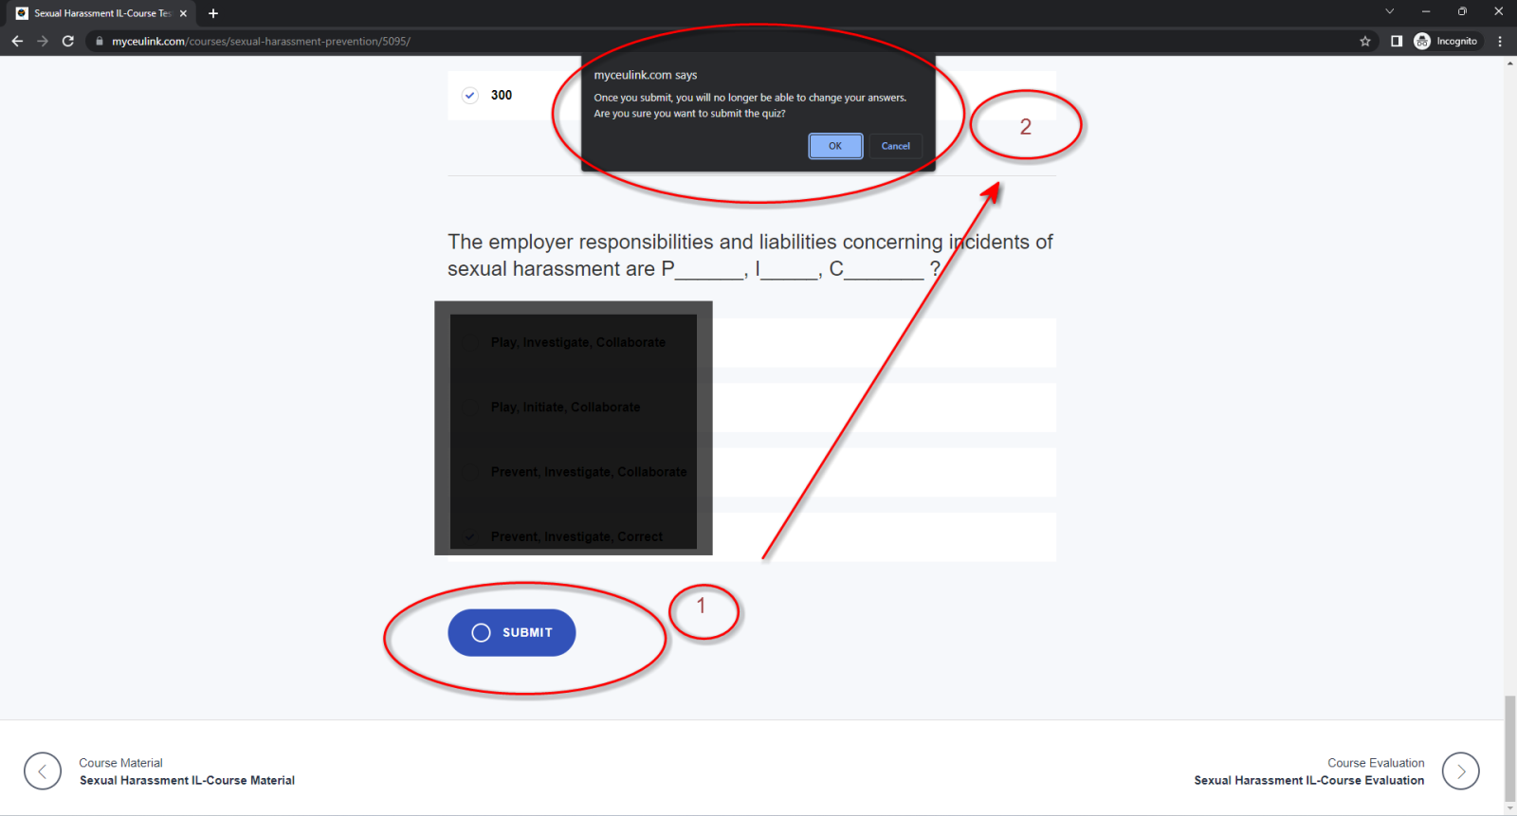Go to next Course Evaluation page
This screenshot has width=1517, height=816.
coord(1460,771)
